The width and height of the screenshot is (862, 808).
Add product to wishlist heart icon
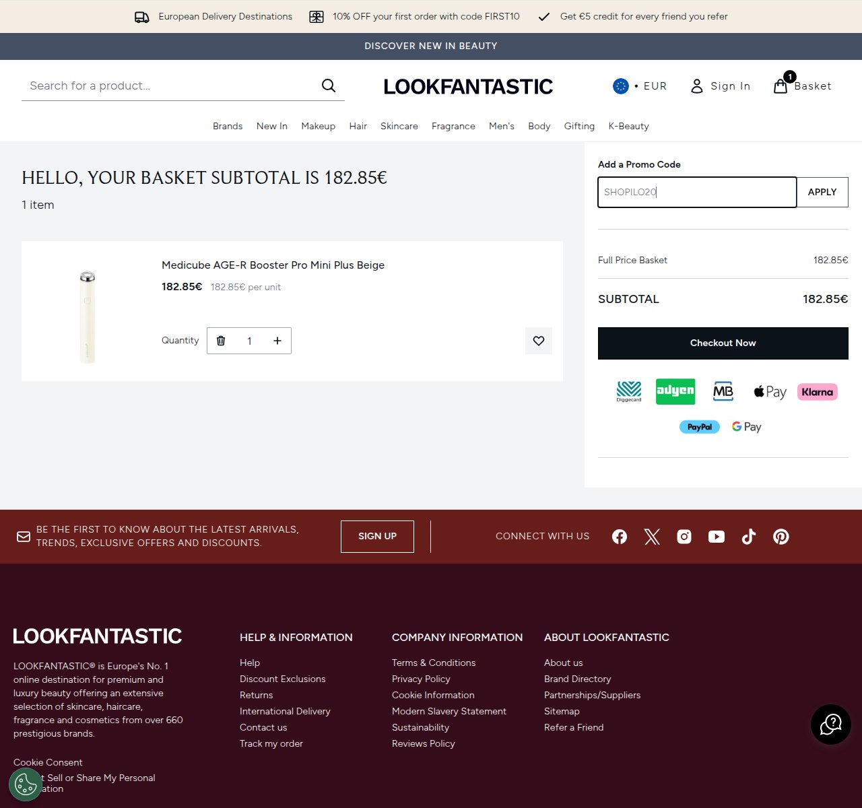point(539,341)
